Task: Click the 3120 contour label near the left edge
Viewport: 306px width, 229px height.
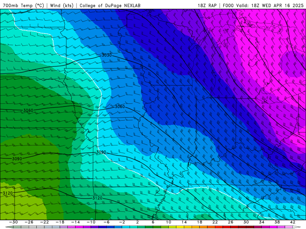Action: pos(8,193)
